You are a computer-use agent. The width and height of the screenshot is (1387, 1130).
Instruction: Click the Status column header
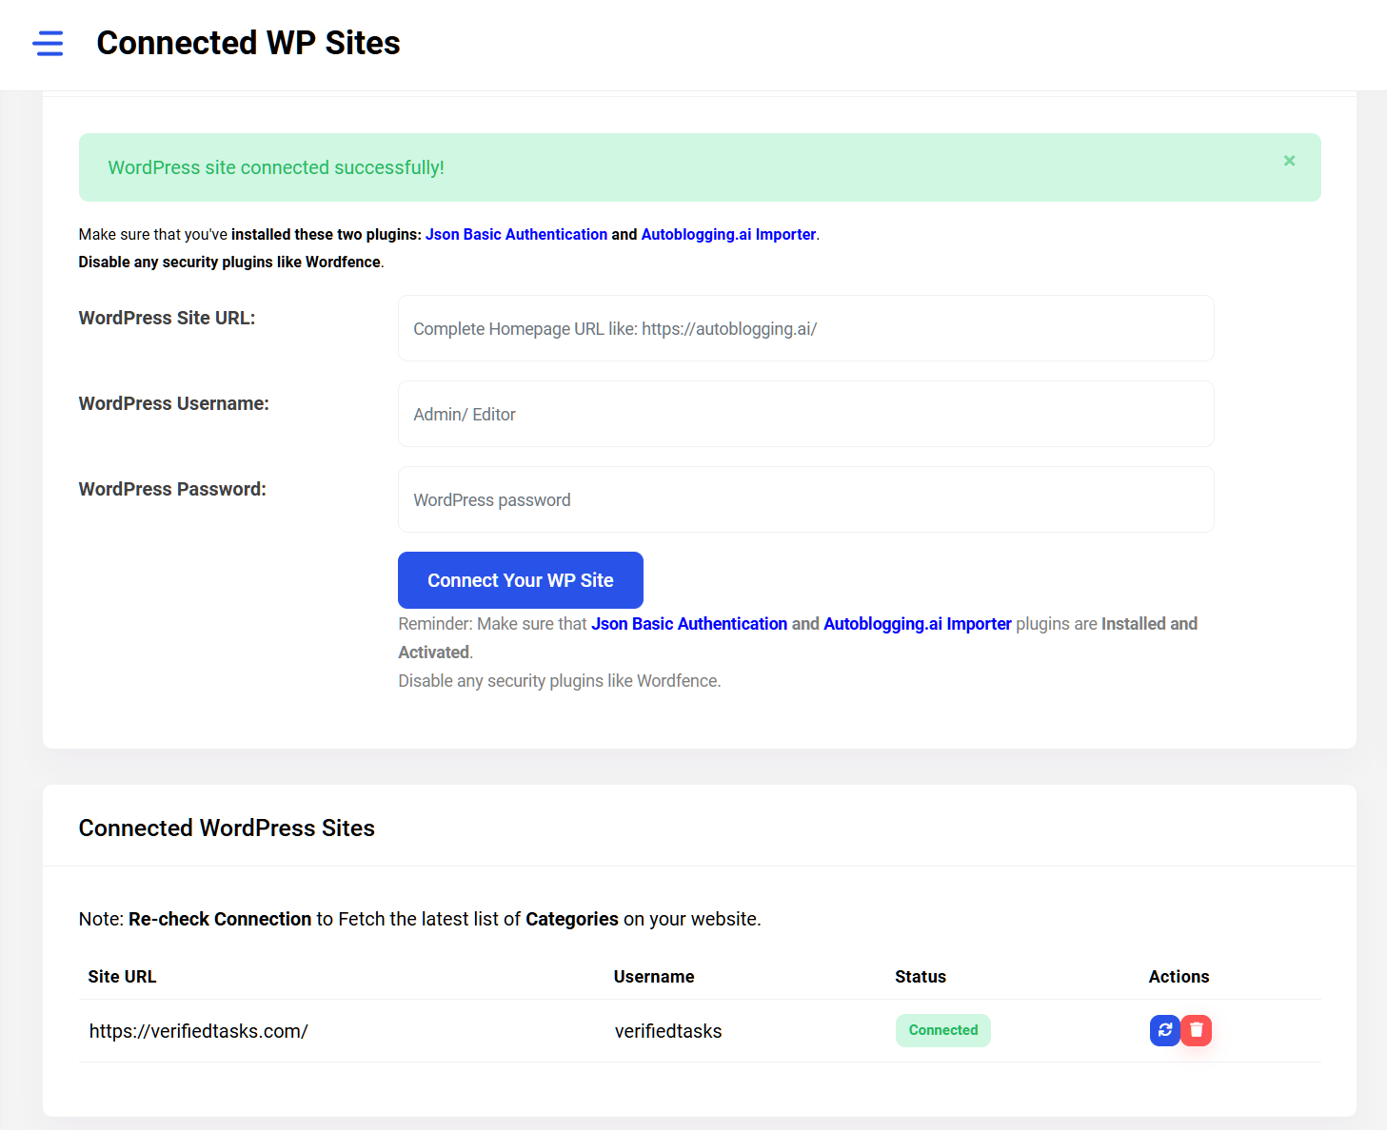pyautogui.click(x=921, y=977)
